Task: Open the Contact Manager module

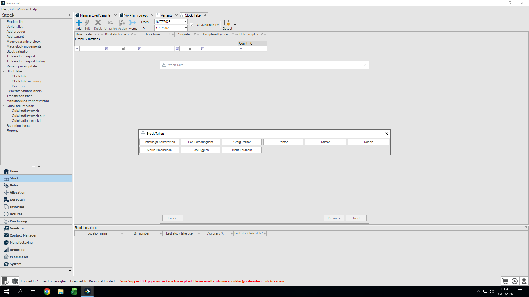Action: click(36, 235)
